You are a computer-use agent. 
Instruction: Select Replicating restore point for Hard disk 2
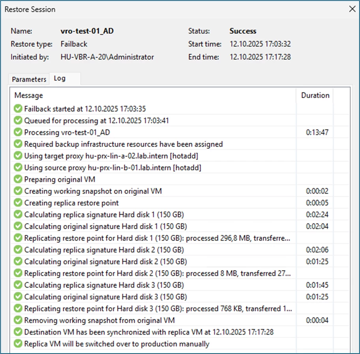coord(157,273)
